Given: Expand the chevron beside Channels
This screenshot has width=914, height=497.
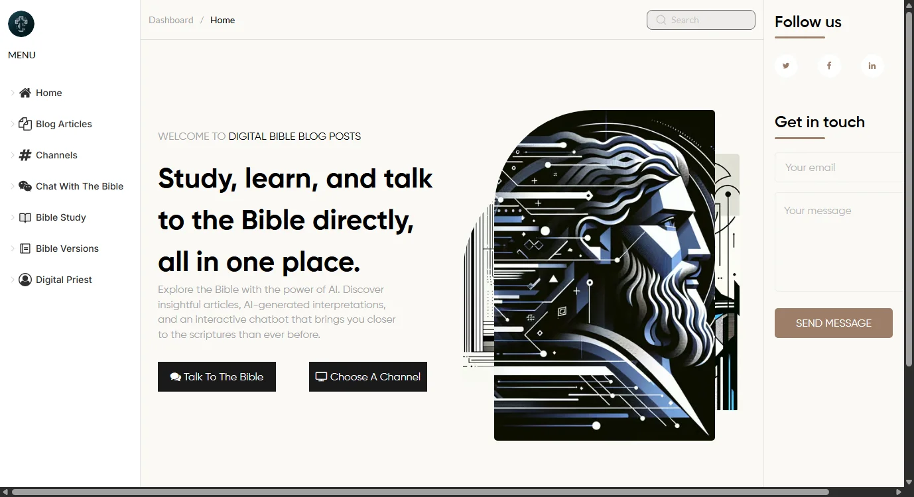Looking at the screenshot, I should coord(13,155).
